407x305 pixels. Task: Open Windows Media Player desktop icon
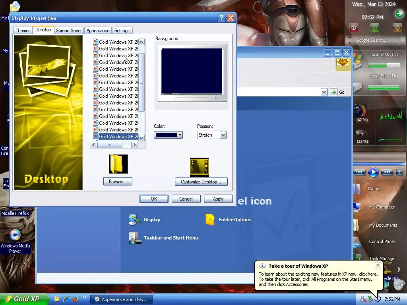(16, 234)
